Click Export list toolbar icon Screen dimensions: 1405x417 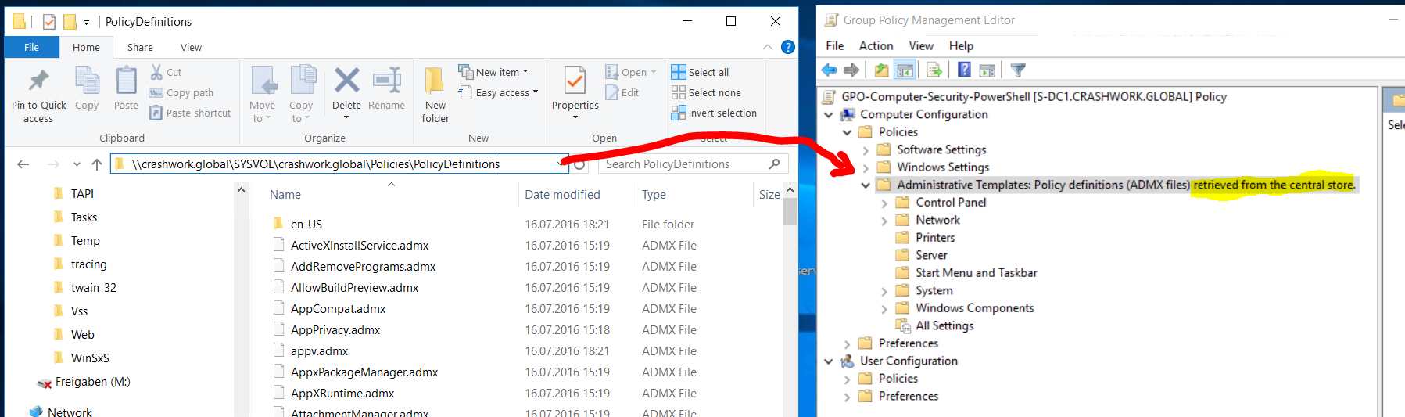pyautogui.click(x=934, y=70)
